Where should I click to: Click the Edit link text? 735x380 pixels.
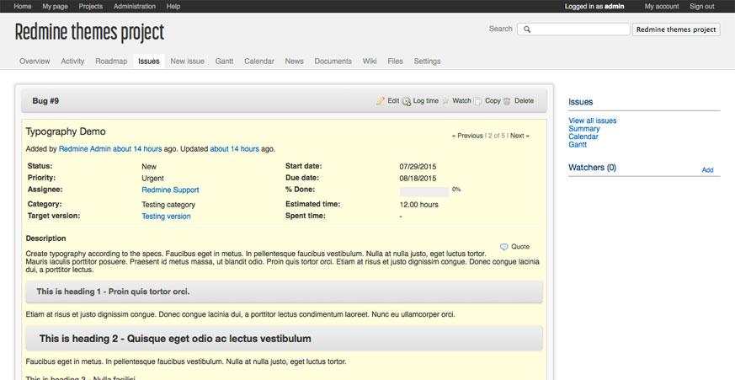pos(393,101)
